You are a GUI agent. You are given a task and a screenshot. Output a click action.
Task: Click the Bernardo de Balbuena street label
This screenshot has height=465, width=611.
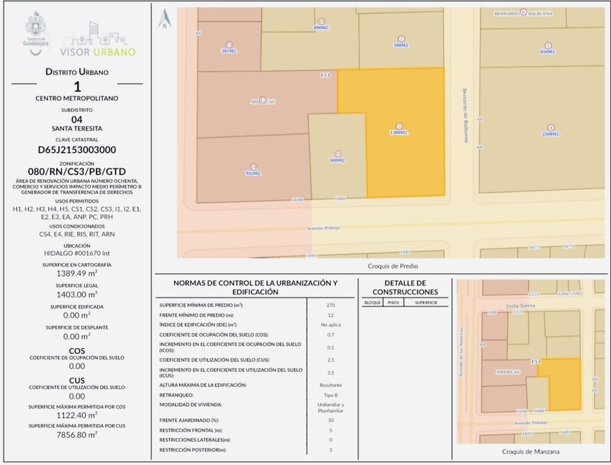465,115
